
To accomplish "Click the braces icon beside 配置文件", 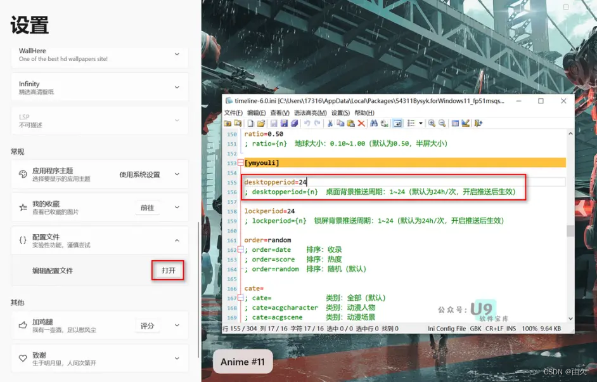I will click(x=23, y=240).
